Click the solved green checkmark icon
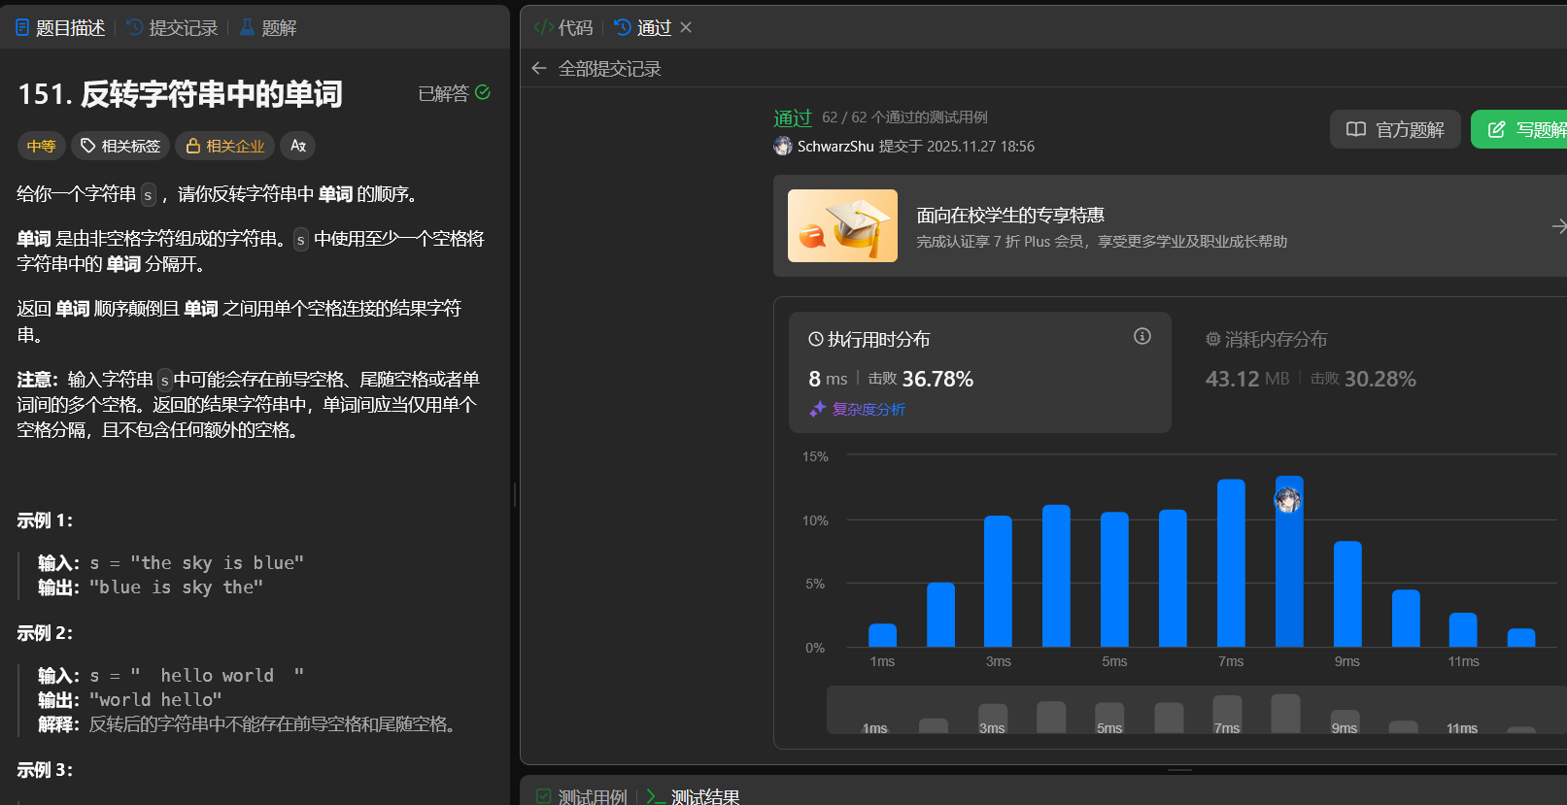This screenshot has width=1567, height=805. click(x=483, y=92)
